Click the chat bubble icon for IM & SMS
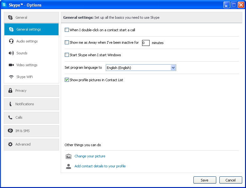 tap(10, 131)
